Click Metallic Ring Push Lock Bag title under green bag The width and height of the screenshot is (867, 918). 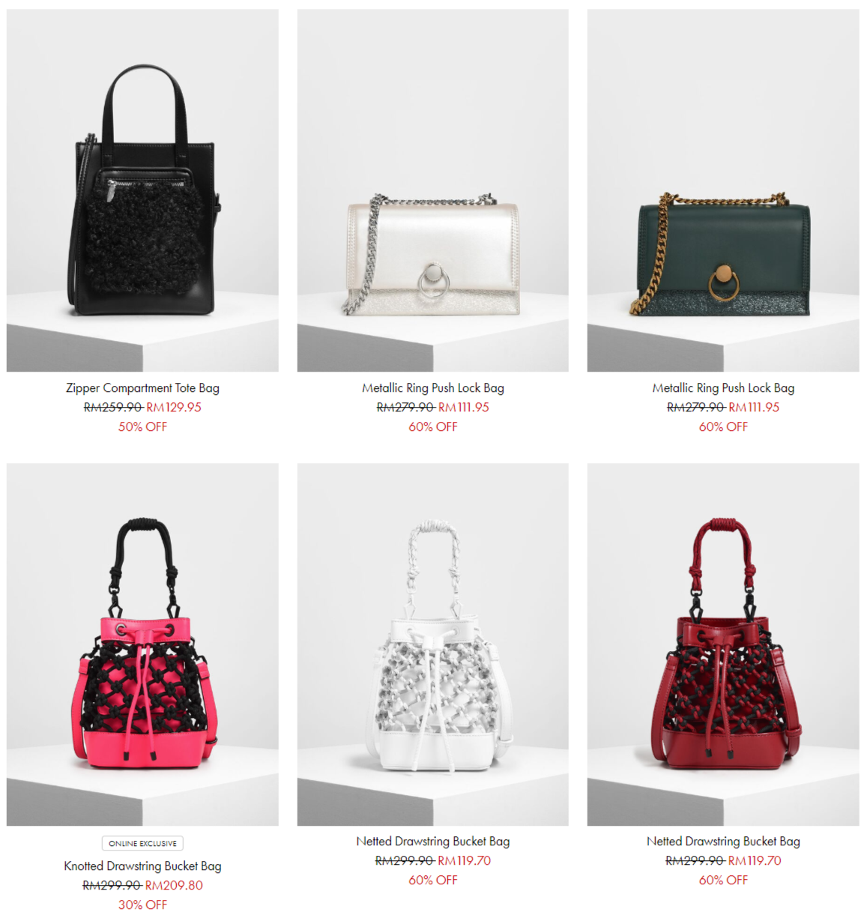(723, 388)
